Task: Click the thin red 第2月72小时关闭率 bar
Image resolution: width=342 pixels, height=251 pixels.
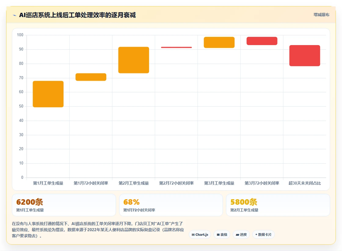Action: click(176, 47)
